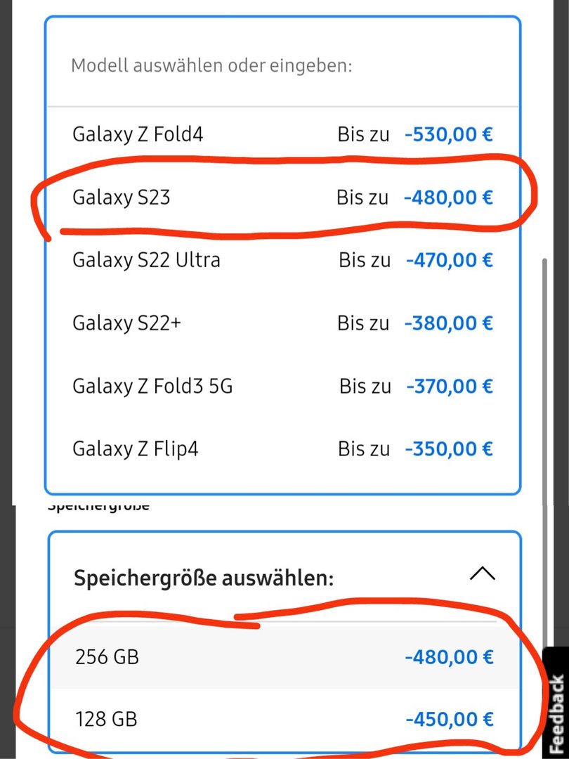Viewport: 569px width, 759px height.
Task: Choose the Galaxy S23 model option
Action: point(122,197)
